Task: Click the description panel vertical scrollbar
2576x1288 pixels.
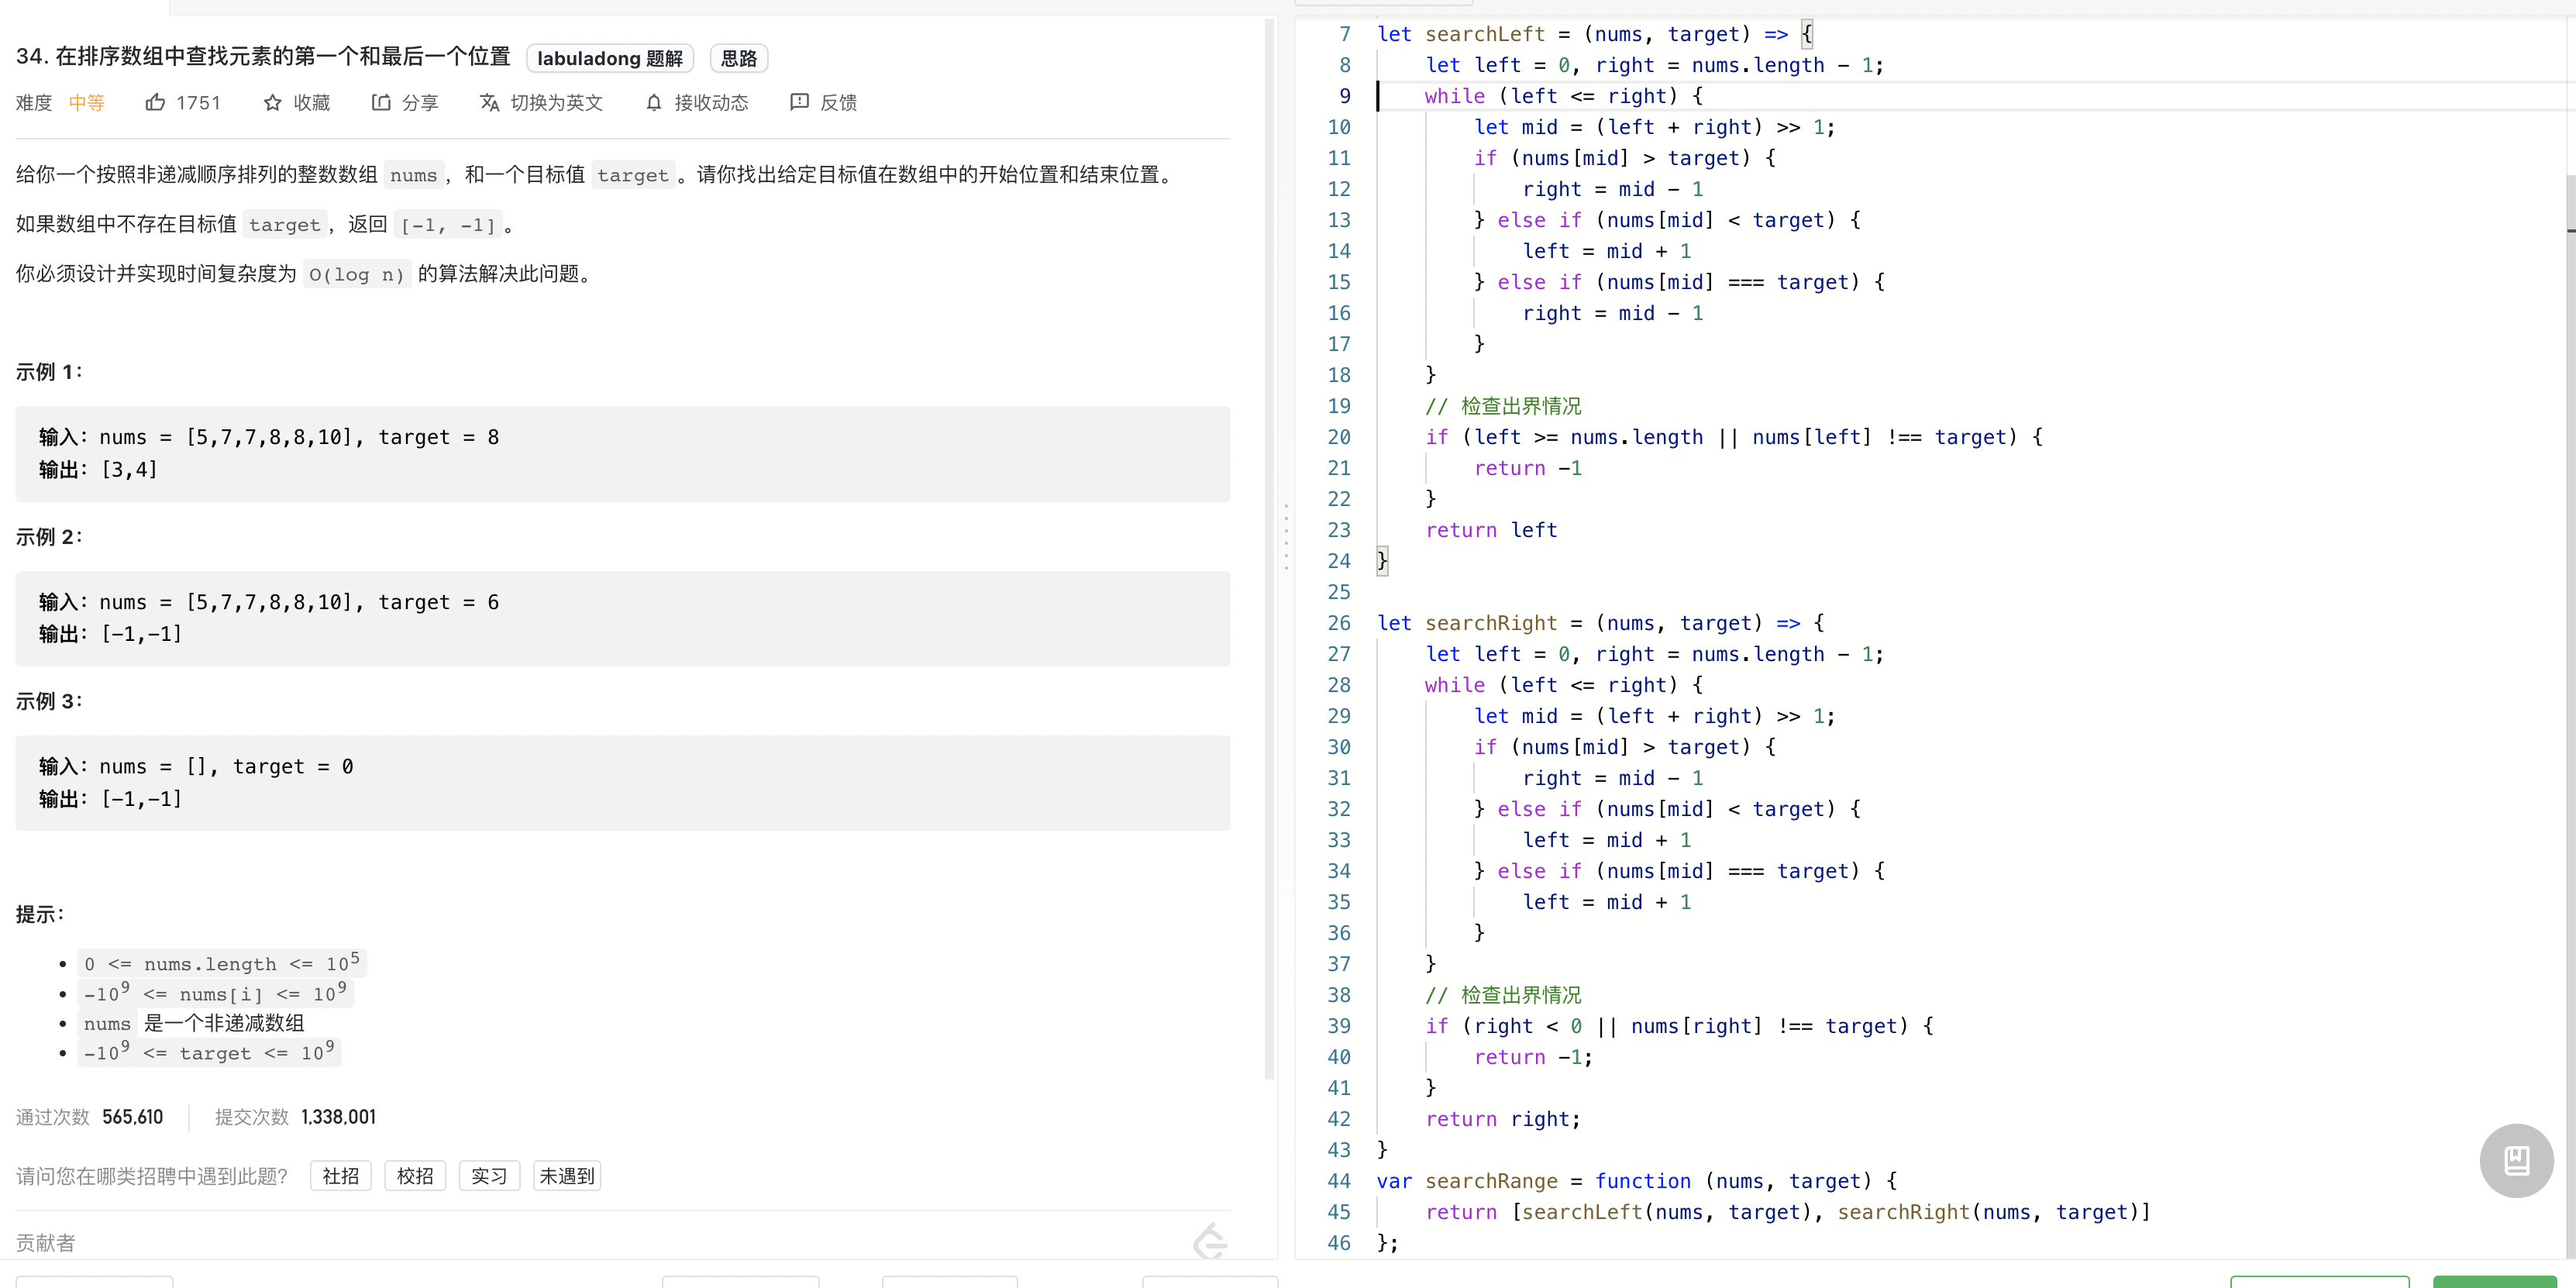Action: pos(1268,550)
